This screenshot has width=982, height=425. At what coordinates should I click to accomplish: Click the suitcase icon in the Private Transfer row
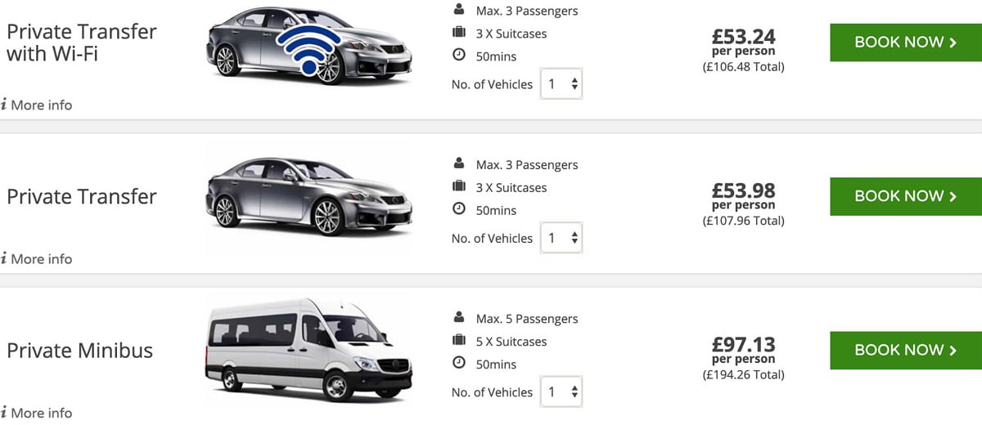[x=459, y=187]
